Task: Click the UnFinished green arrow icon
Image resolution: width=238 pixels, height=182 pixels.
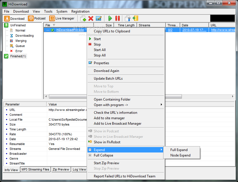Action: coord(6,25)
